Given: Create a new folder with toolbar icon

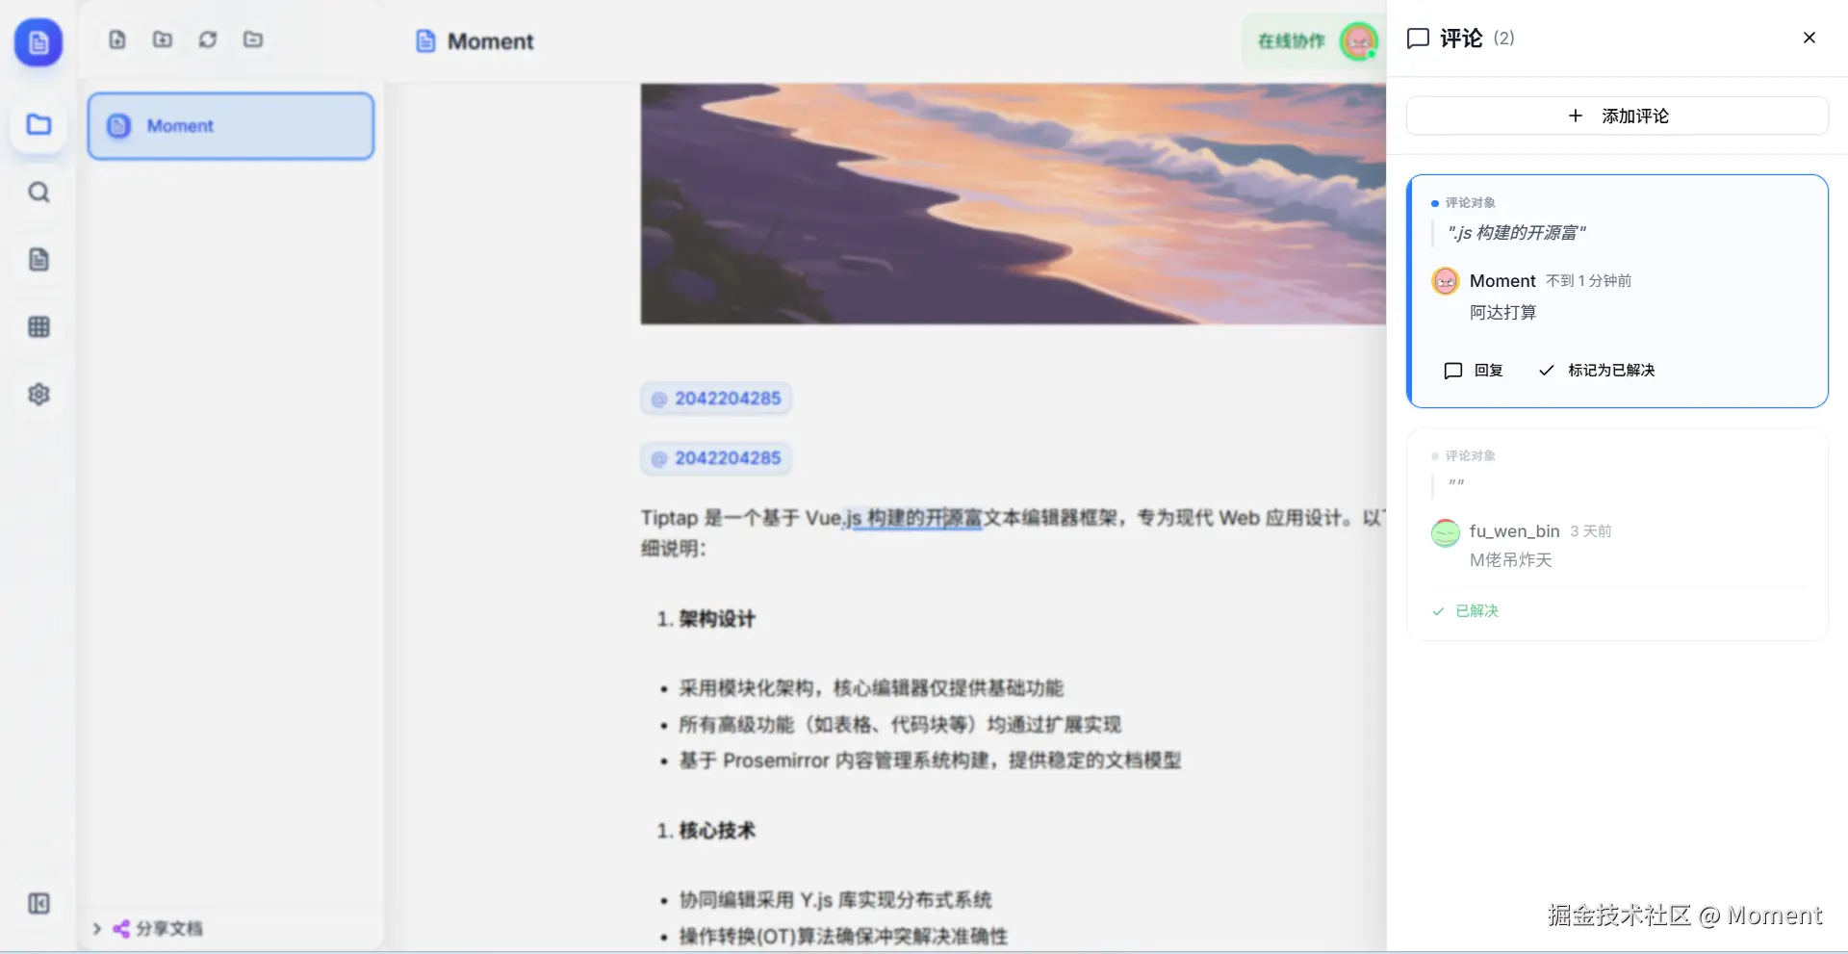Looking at the screenshot, I should click(x=162, y=39).
